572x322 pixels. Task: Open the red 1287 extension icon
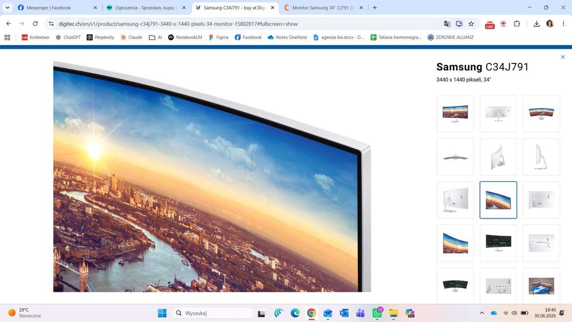click(x=490, y=25)
